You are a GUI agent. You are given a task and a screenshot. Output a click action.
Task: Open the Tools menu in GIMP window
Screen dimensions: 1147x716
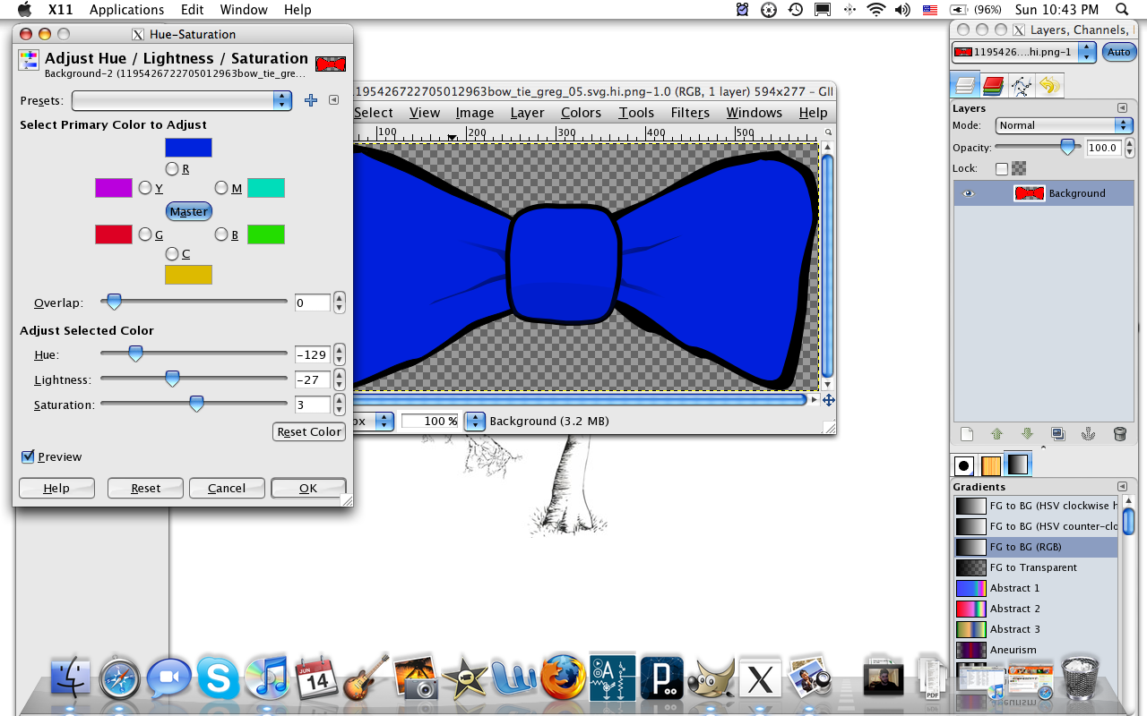[x=636, y=113]
